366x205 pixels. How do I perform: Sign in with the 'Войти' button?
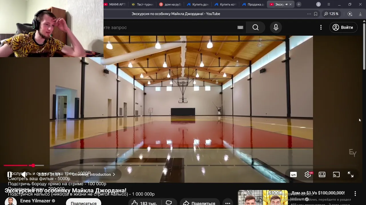click(343, 27)
